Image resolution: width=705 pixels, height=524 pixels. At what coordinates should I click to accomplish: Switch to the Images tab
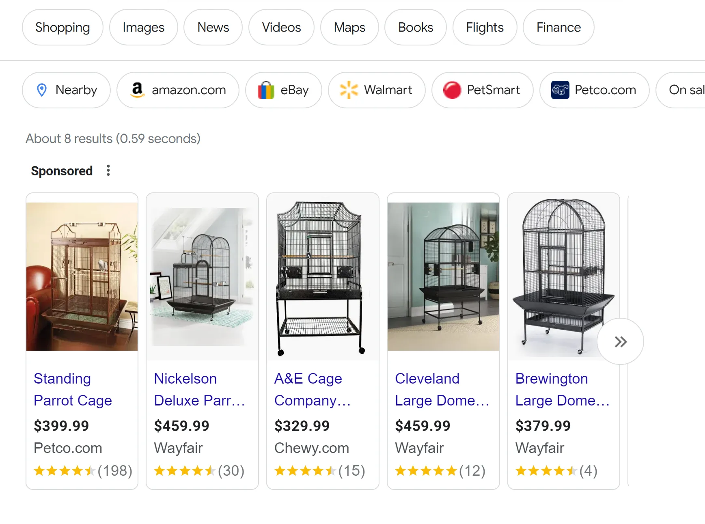(143, 27)
